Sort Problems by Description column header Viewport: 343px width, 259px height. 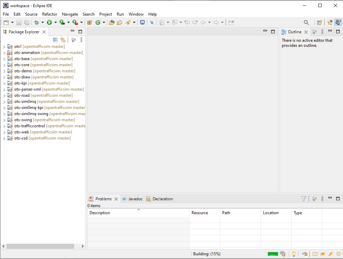tap(138, 213)
